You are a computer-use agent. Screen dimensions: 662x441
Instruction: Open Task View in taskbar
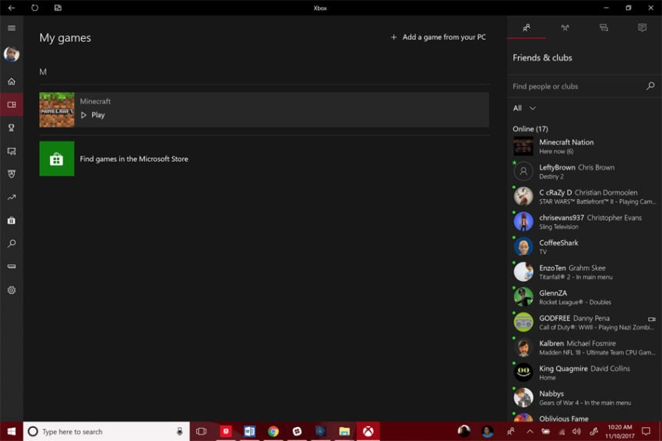coord(202,432)
